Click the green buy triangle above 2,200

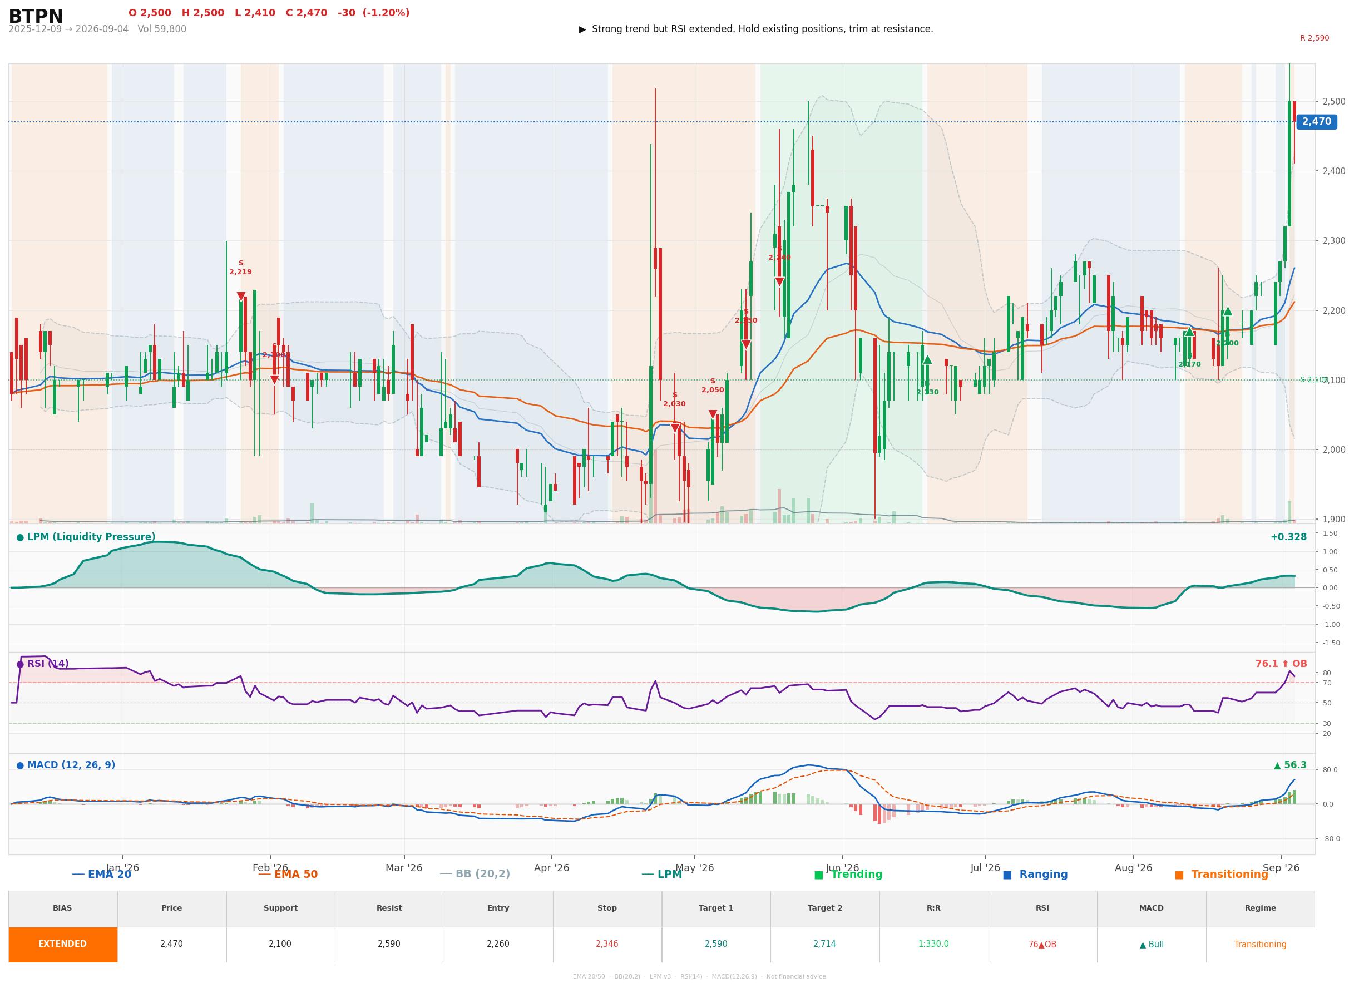click(1227, 311)
